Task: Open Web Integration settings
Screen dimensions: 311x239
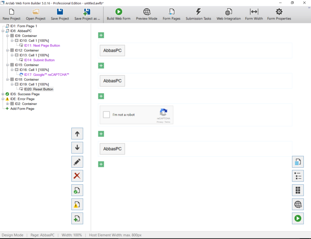Action: 228,15
